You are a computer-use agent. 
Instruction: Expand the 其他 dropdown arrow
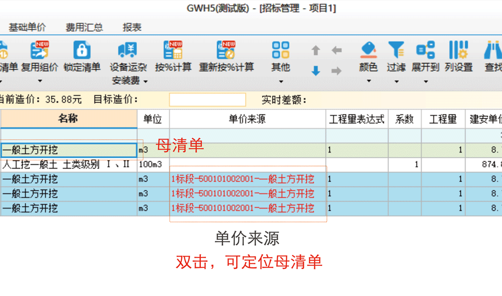(281, 81)
